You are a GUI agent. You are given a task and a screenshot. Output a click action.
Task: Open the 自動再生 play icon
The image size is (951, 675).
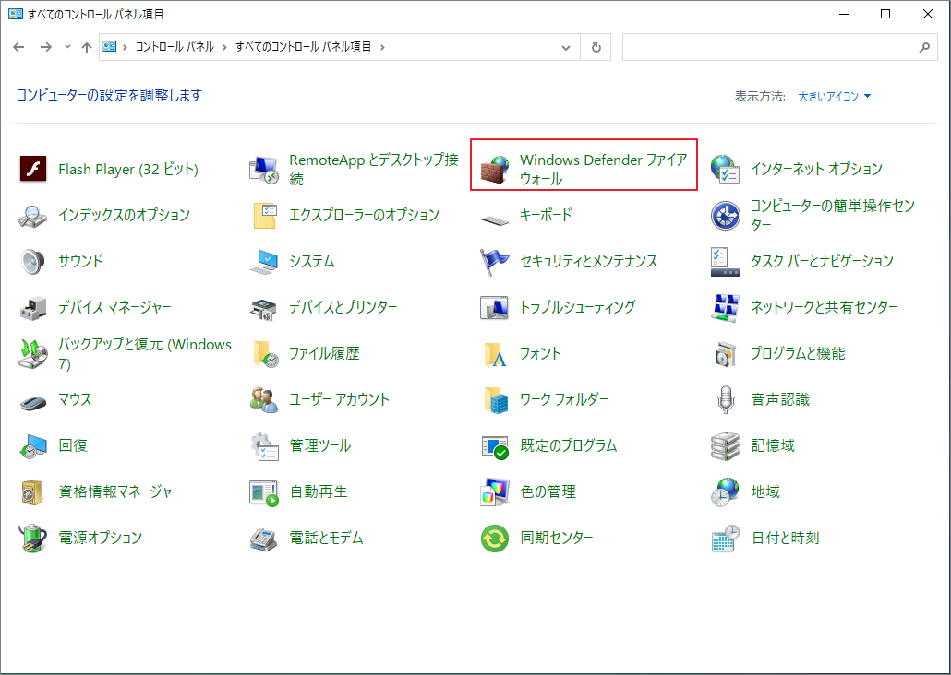coord(264,491)
